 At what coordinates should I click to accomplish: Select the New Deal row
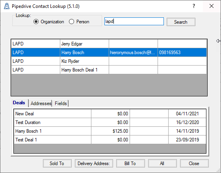click(x=110, y=113)
